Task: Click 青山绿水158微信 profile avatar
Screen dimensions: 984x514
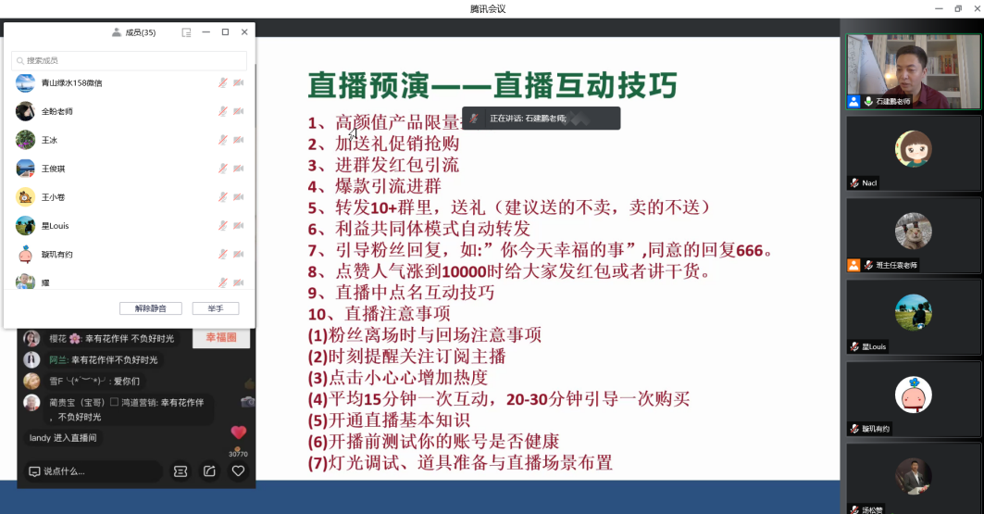Action: pos(26,83)
